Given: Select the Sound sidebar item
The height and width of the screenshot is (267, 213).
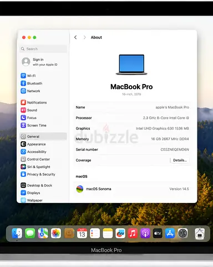Looking at the screenshot, I should (29, 110).
